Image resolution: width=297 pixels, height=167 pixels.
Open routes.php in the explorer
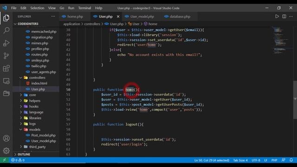coord(39,55)
